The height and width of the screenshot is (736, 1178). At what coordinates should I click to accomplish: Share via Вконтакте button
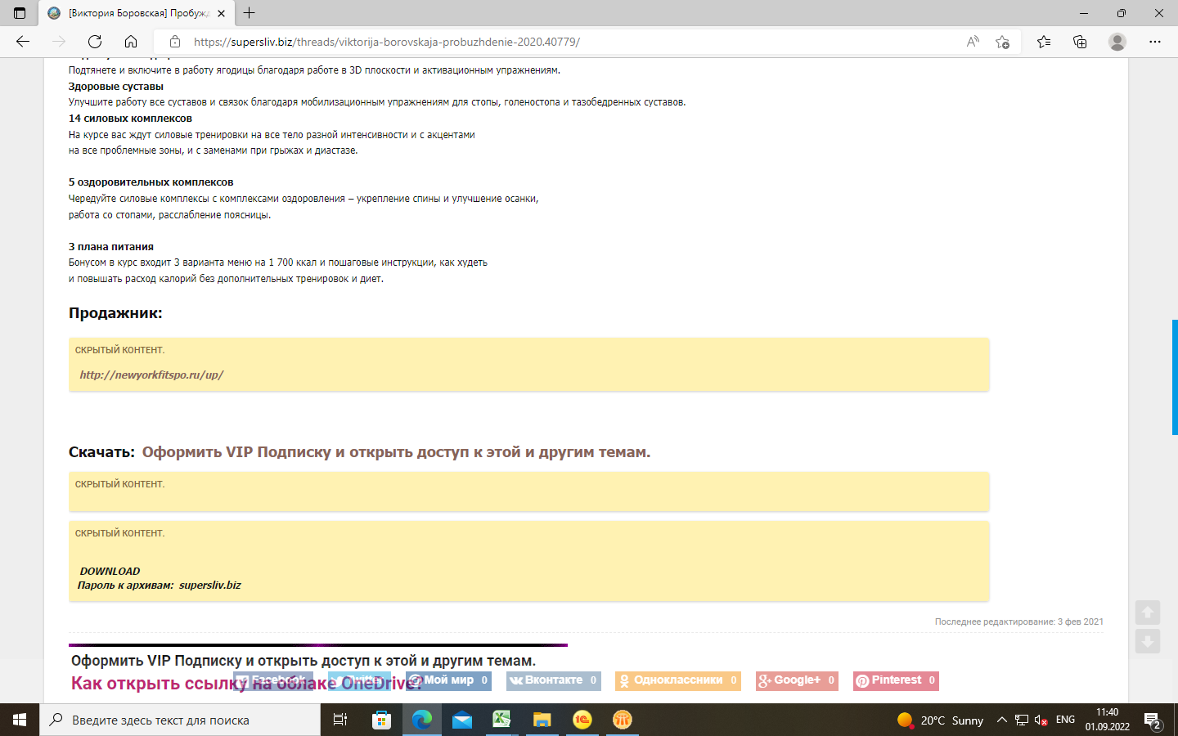click(x=553, y=680)
